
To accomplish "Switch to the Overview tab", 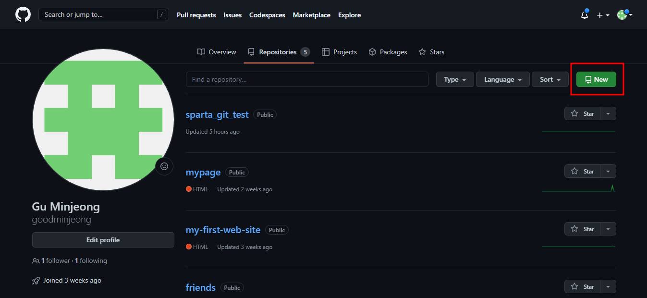I will click(x=217, y=52).
